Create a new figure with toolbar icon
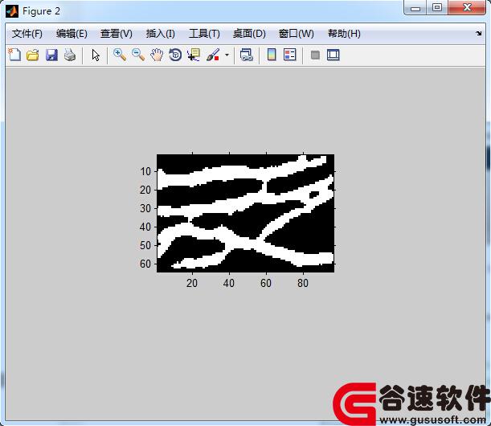The image size is (491, 426). 14,55
